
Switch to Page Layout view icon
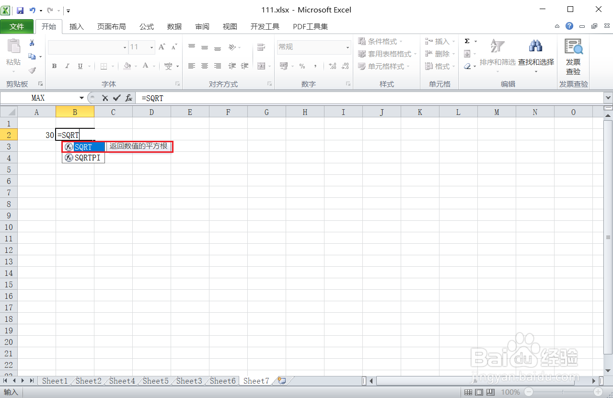[480, 392]
